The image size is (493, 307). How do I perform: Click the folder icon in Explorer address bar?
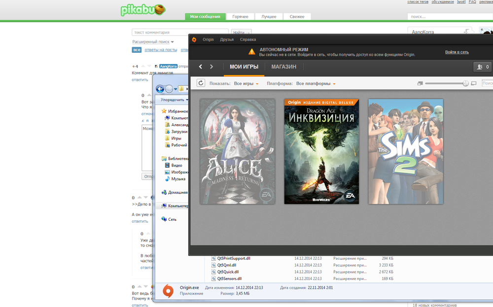click(x=181, y=89)
